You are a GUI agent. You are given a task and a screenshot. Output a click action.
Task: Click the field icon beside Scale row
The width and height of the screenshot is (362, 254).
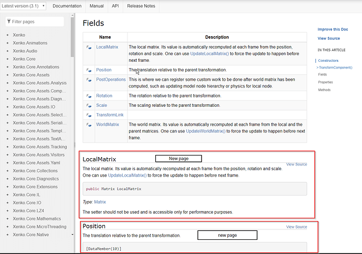point(89,106)
